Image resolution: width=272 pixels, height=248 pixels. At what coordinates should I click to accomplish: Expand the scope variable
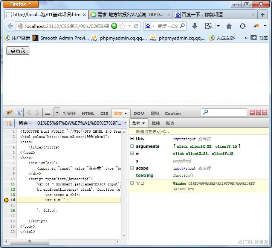[132, 168]
